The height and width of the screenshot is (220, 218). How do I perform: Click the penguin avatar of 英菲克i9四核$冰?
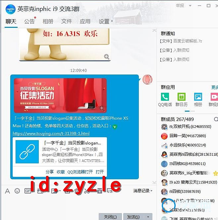(164, 155)
